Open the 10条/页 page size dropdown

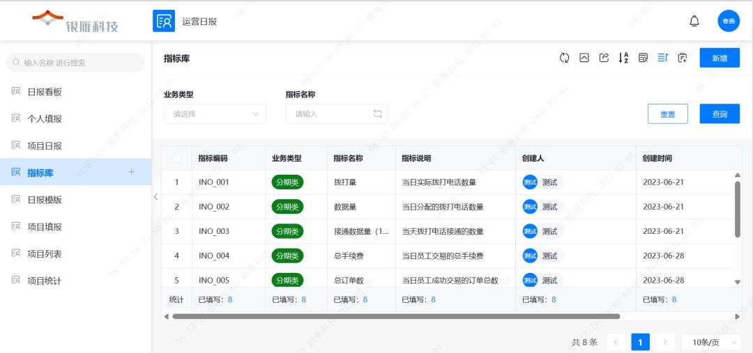click(710, 342)
